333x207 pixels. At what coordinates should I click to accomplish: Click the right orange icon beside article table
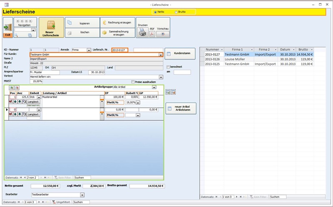[x=173, y=92]
